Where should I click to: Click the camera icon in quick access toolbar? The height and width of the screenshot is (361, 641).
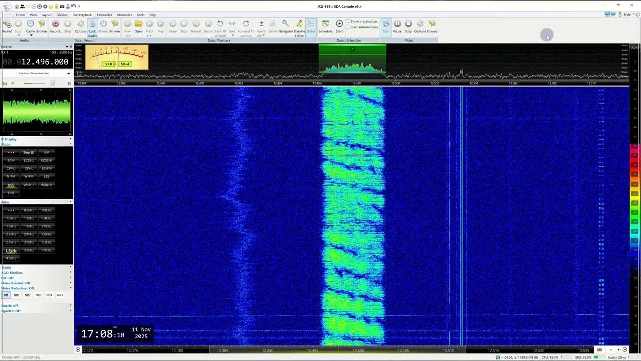point(62,7)
